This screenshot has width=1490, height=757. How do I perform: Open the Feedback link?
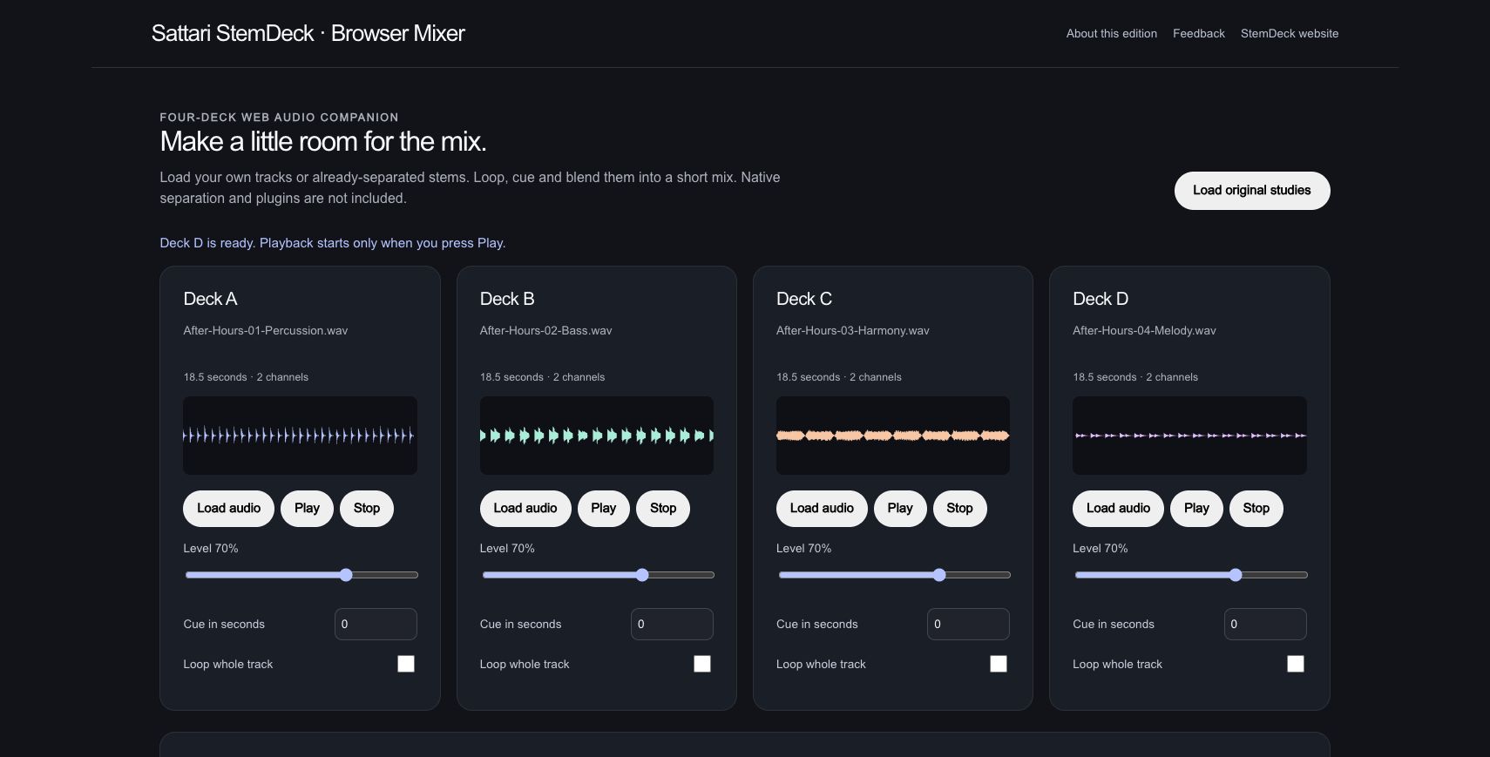click(x=1199, y=33)
